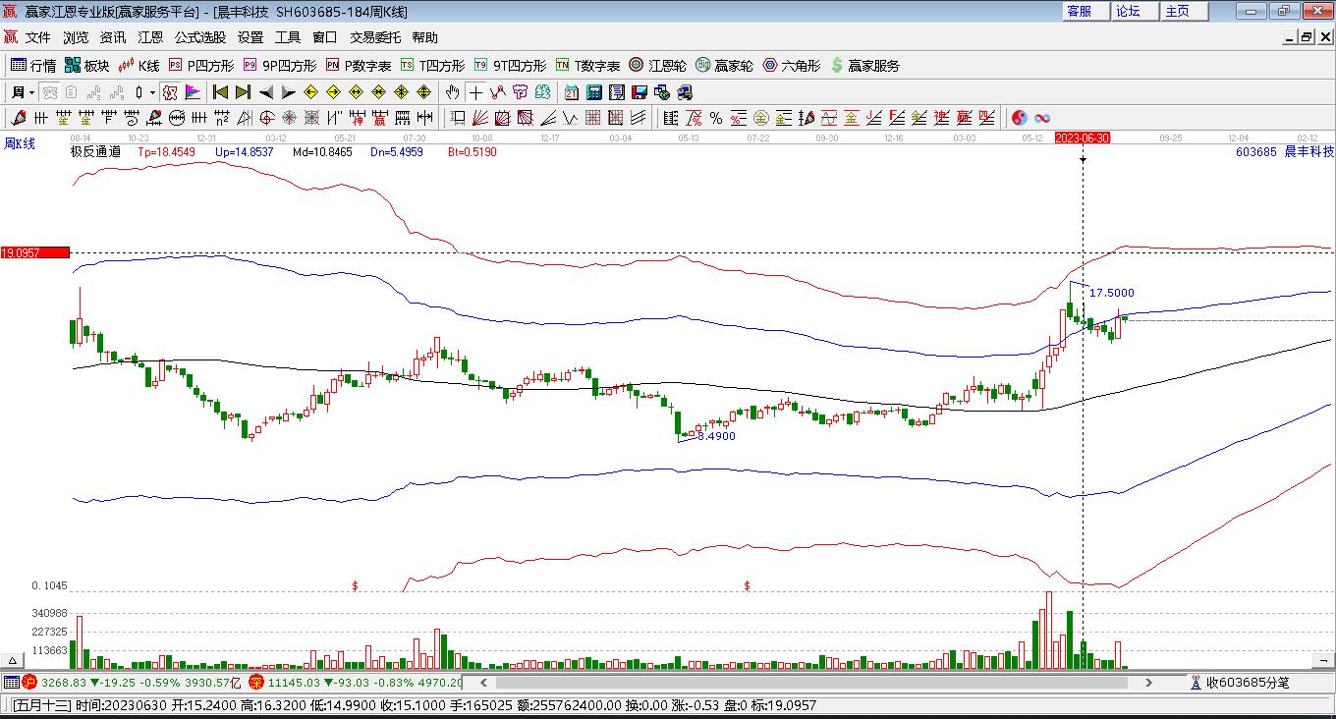Open the 交易委托 menu
The width and height of the screenshot is (1336, 719).
375,37
